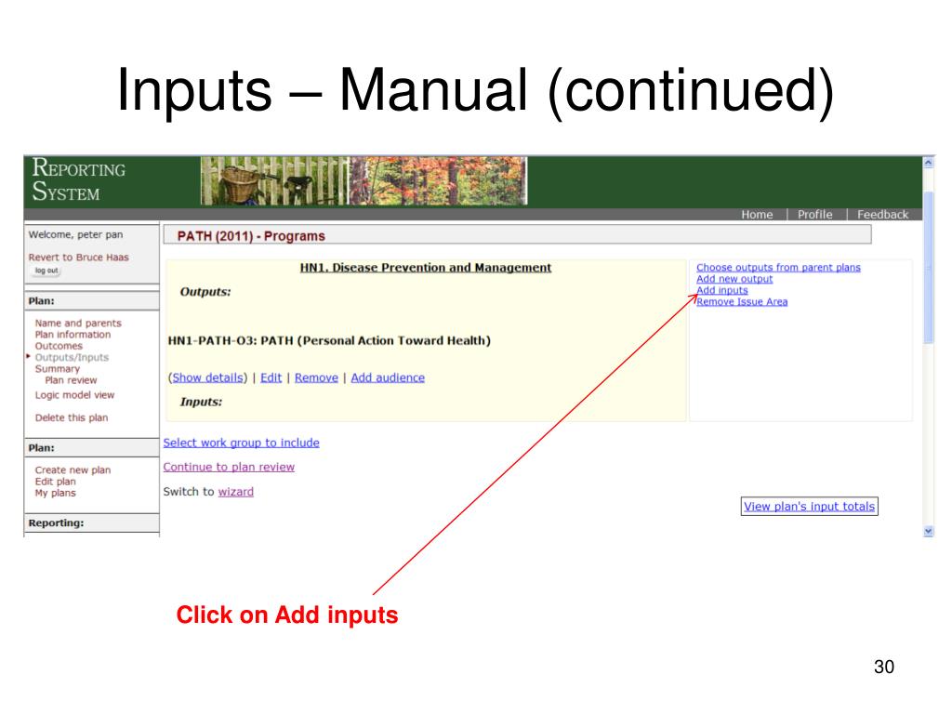
Task: Click Delete this plan
Action: tap(72, 417)
